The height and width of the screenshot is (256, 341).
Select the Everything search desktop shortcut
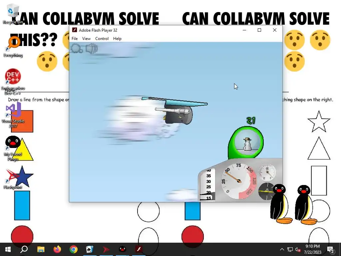[13, 47]
